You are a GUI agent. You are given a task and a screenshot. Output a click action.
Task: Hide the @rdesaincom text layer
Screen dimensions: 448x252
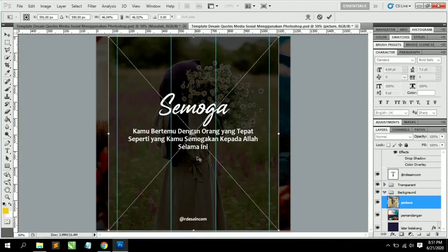(377, 174)
